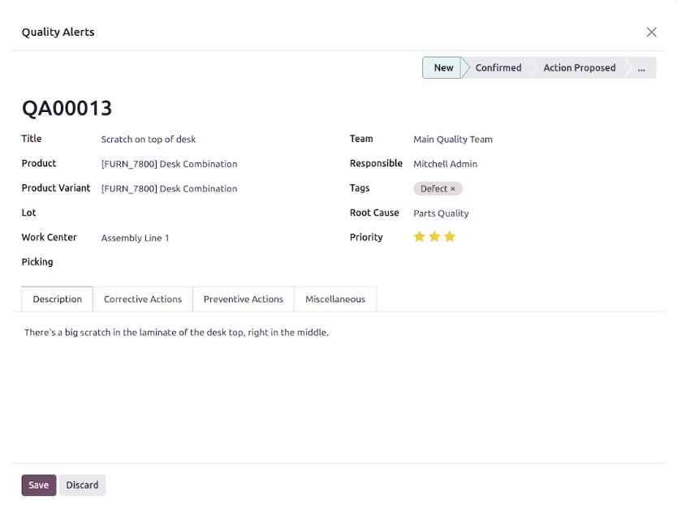This screenshot has width=677, height=517.
Task: Open the Miscellaneous tab
Action: [335, 299]
